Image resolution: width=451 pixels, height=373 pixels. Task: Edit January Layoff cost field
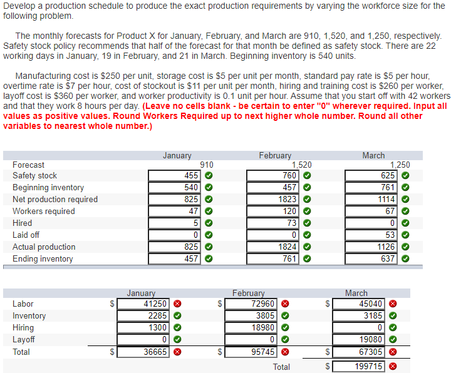143,340
